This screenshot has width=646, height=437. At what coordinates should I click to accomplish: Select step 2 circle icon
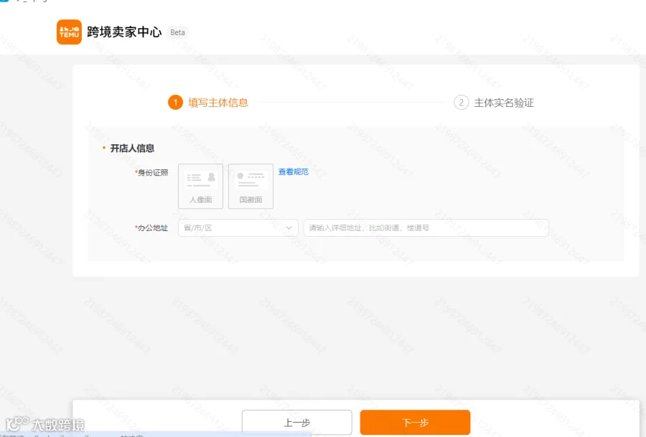[x=461, y=103]
